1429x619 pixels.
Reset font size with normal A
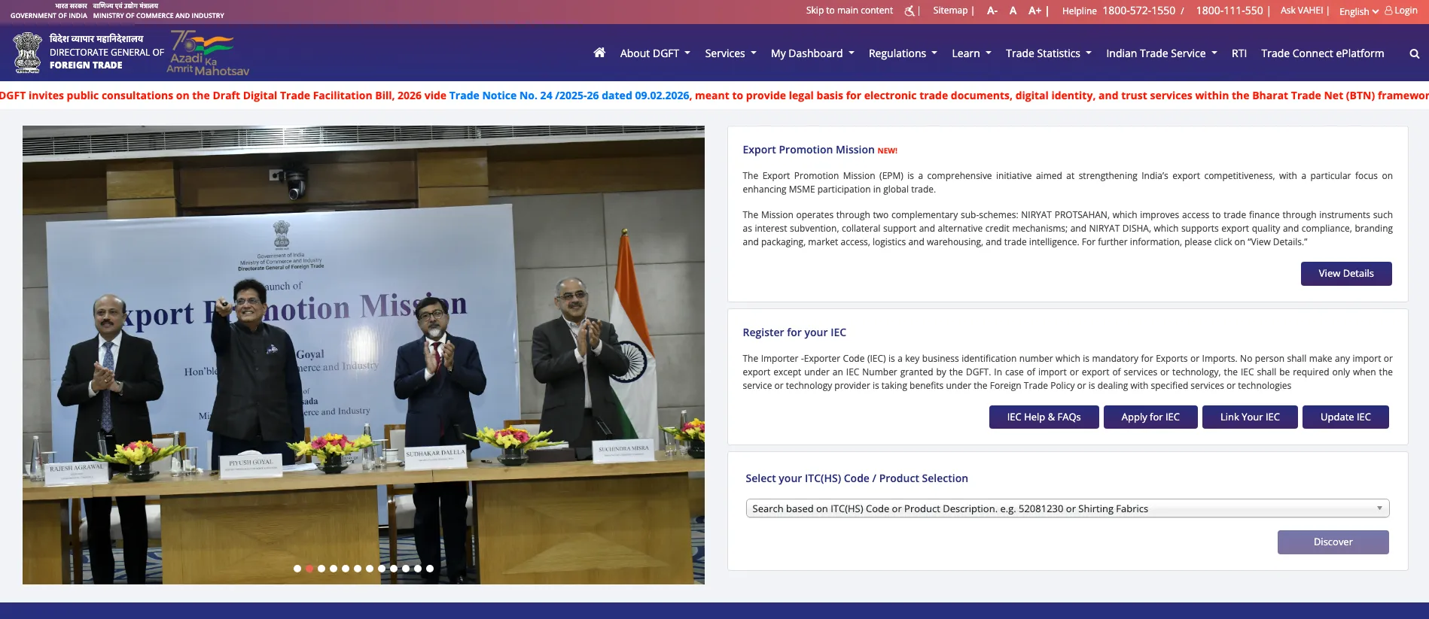(x=1013, y=11)
